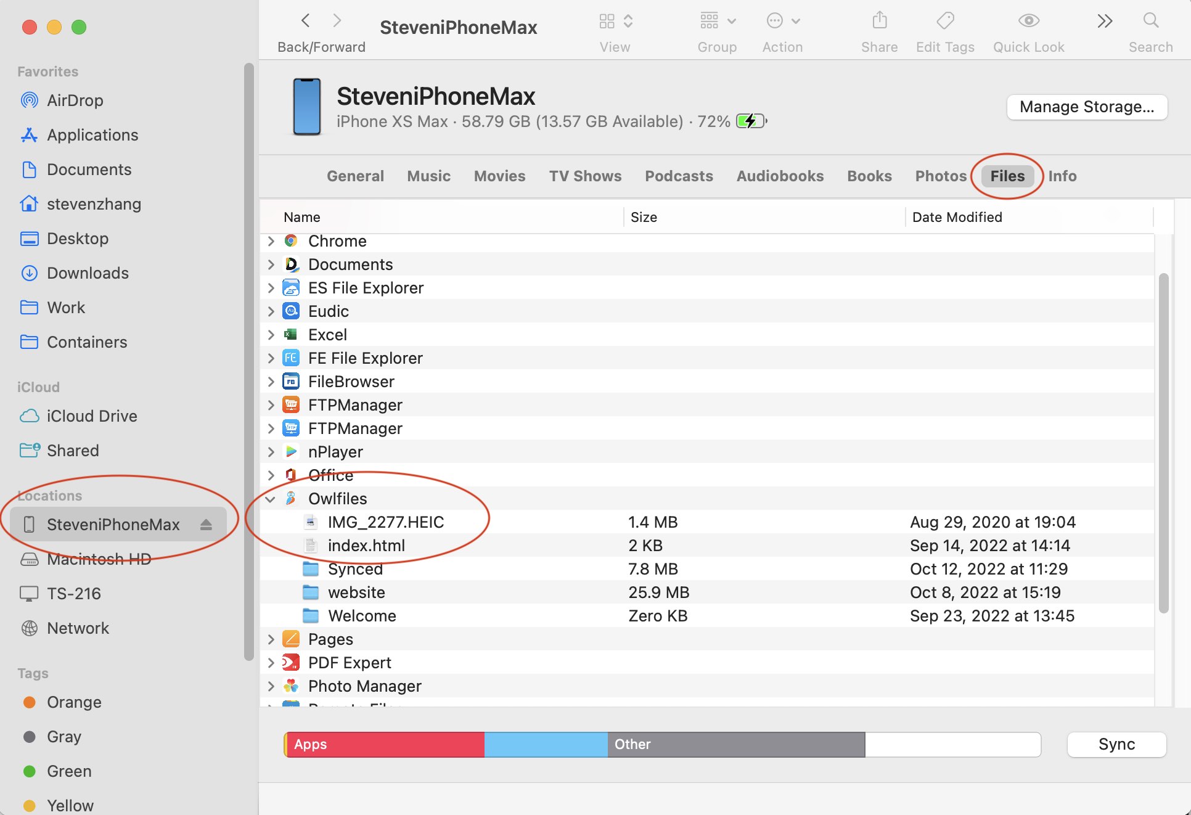Switch to the Audiobooks tab
Image resolution: width=1191 pixels, height=815 pixels.
coord(780,176)
